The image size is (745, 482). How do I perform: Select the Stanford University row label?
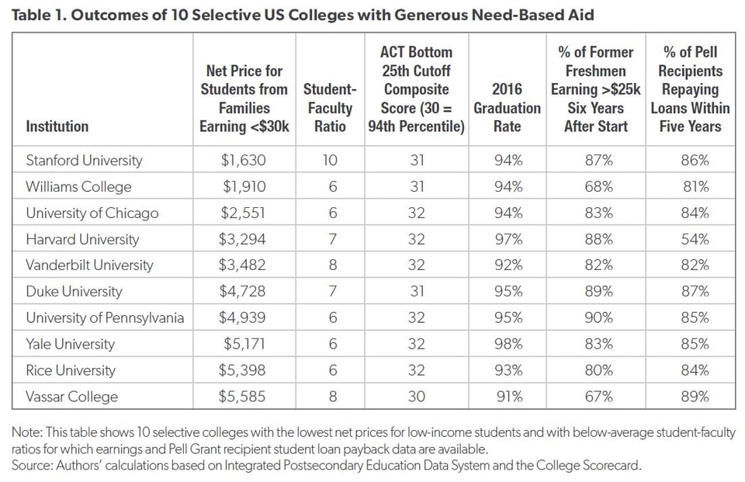[x=84, y=161]
